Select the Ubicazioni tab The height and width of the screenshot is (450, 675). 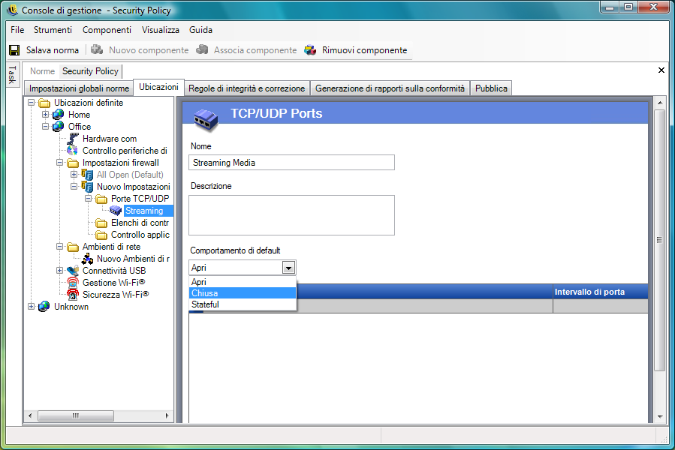pos(158,87)
